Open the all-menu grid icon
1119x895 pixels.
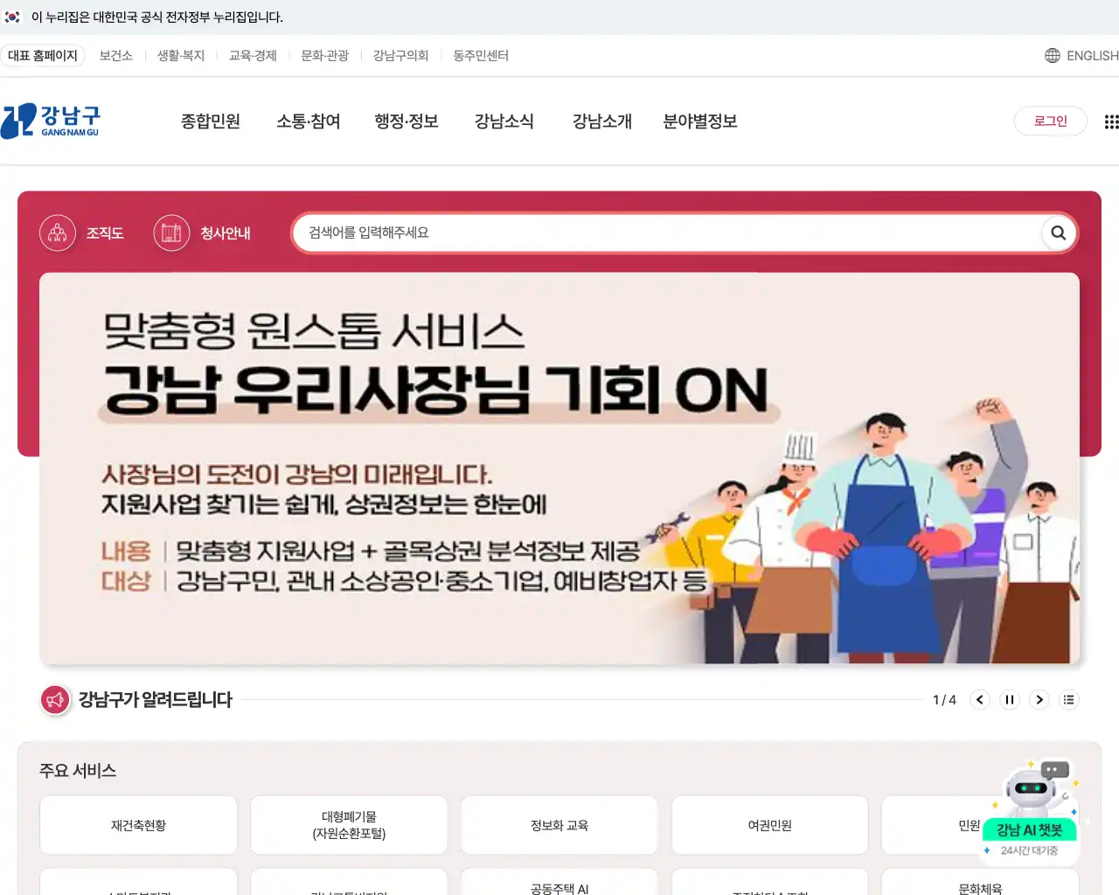click(x=1111, y=121)
